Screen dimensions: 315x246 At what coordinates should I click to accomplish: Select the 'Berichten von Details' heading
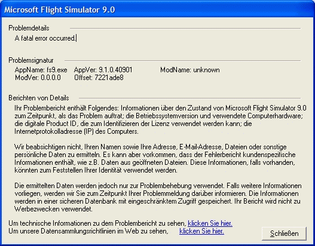tap(39, 98)
